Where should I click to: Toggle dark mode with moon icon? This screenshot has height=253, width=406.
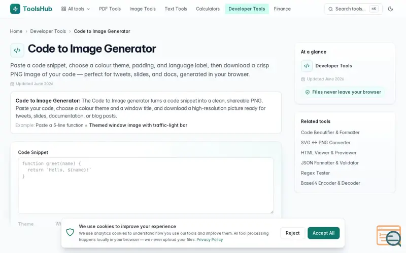pyautogui.click(x=390, y=9)
